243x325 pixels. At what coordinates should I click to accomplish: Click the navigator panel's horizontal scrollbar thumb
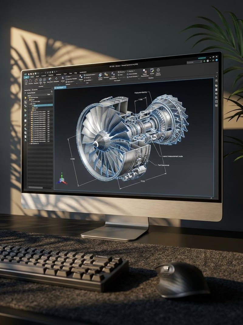click(36, 188)
